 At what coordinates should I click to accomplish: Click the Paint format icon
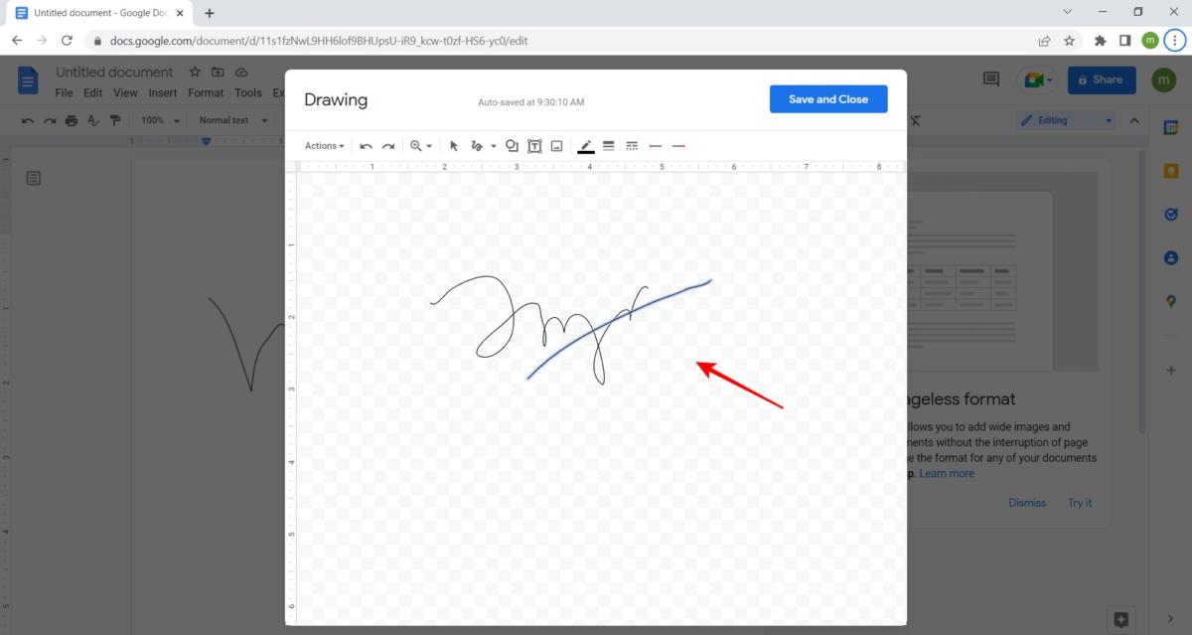click(115, 120)
